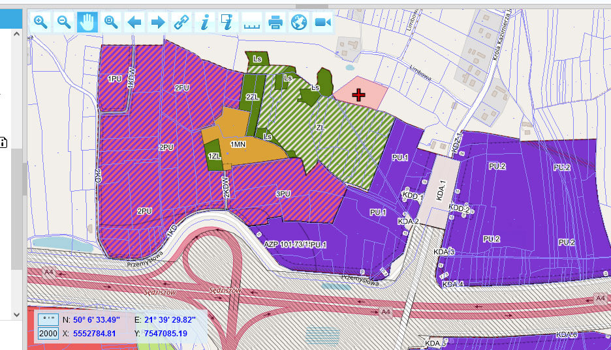Viewport: 611px width, 350px height.
Task: Print the map with printer icon
Action: (x=275, y=22)
